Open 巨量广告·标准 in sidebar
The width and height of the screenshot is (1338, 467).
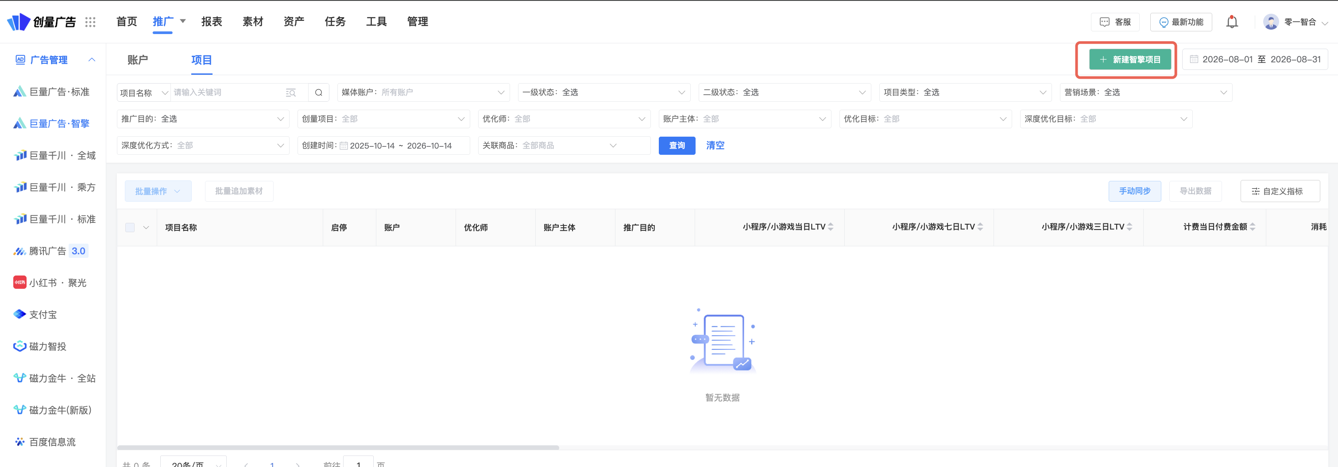pyautogui.click(x=51, y=92)
